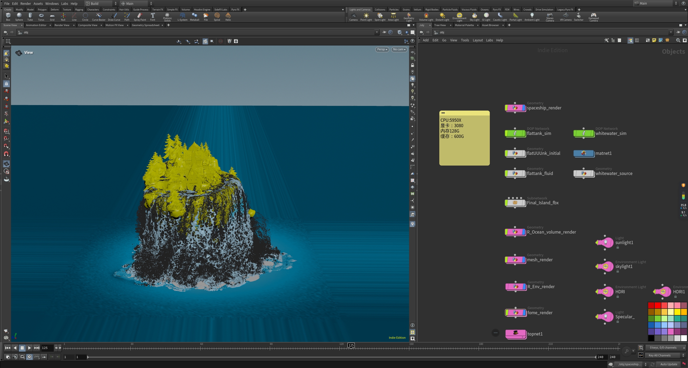Create a Metaball from the Create shelf
The width and height of the screenshot is (688, 368).
194,17
